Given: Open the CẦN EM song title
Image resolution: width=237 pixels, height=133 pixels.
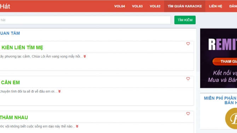Looking at the screenshot, I should 10,83.
